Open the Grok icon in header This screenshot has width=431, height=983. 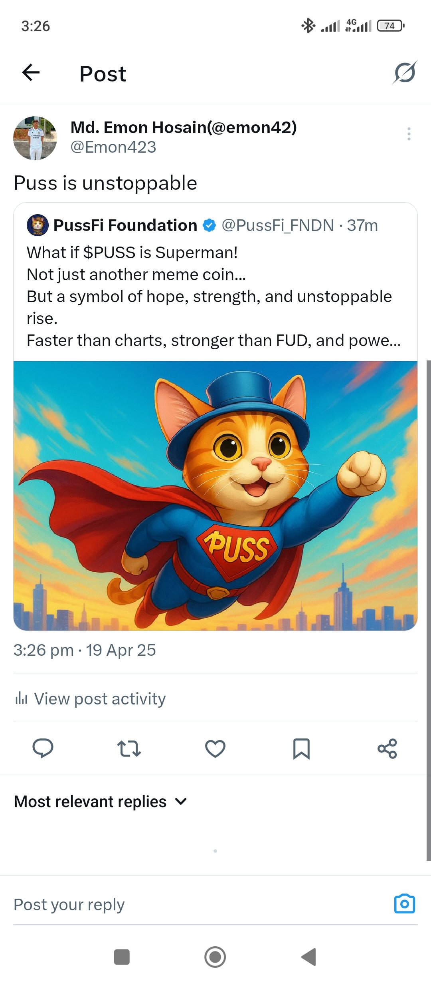pyautogui.click(x=405, y=73)
